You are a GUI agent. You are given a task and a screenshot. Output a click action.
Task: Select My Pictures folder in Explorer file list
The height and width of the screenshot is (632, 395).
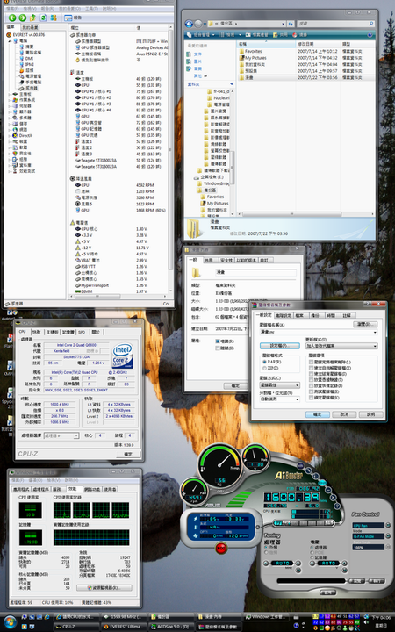[253, 58]
